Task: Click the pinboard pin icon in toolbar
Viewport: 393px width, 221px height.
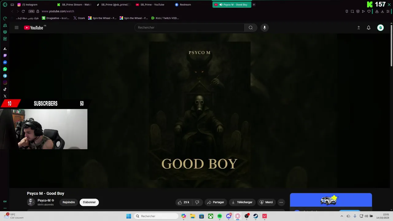Action: point(347,11)
